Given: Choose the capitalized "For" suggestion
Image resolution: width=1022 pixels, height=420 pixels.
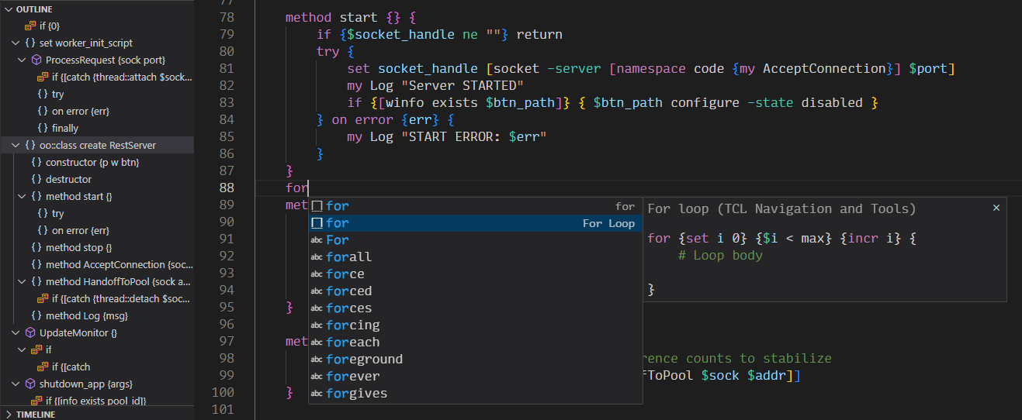Looking at the screenshot, I should tap(476, 240).
